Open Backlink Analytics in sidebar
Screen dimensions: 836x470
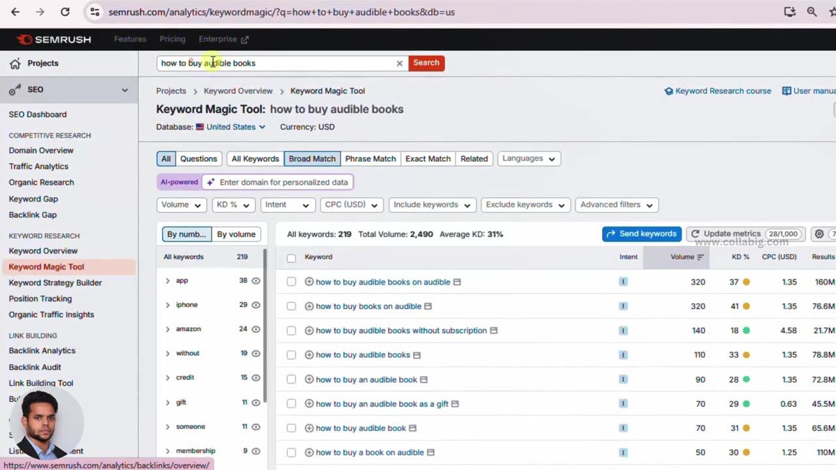tap(42, 351)
